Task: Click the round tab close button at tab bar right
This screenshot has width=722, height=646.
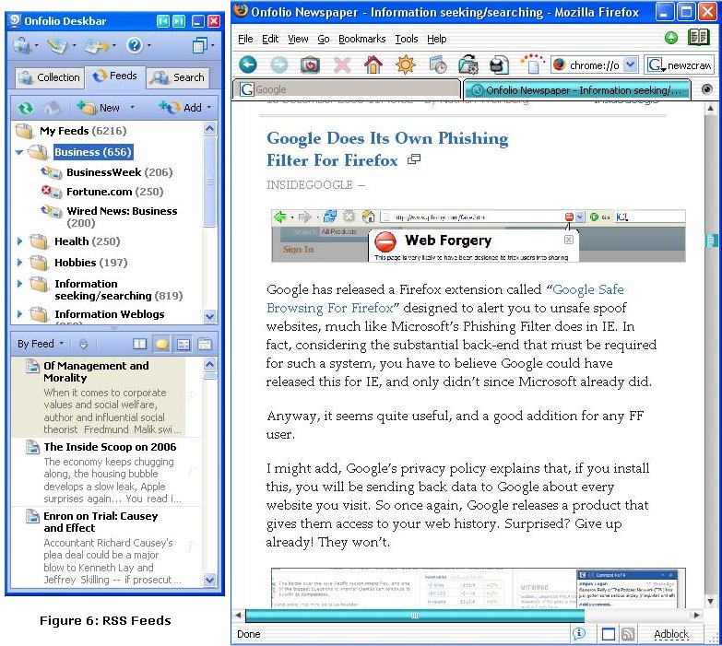Action: (x=707, y=89)
